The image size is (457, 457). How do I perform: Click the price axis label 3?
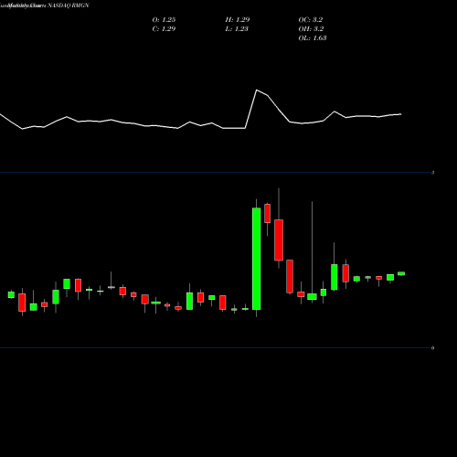click(x=432, y=173)
